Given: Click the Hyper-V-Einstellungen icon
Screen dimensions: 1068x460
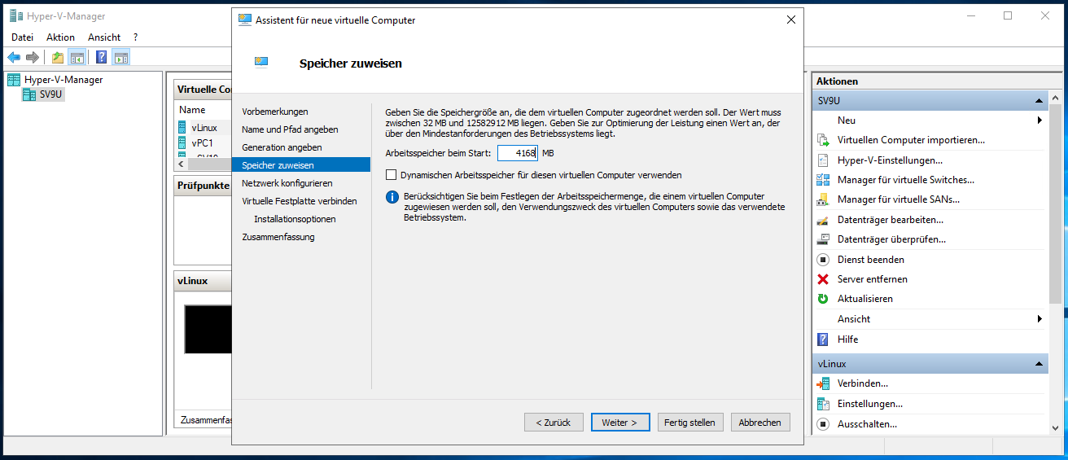Looking at the screenshot, I should tap(823, 160).
